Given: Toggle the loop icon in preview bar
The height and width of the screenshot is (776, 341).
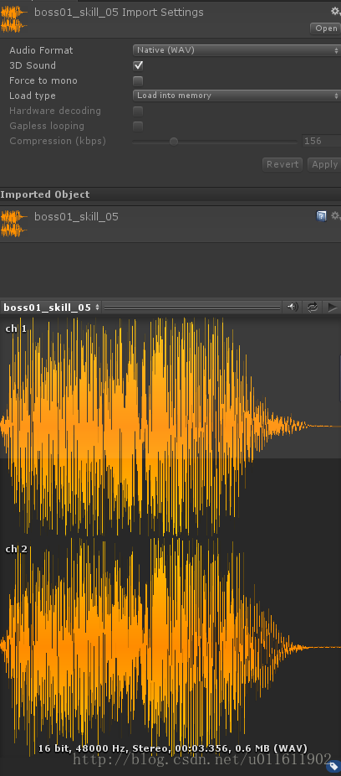Looking at the screenshot, I should tap(312, 308).
